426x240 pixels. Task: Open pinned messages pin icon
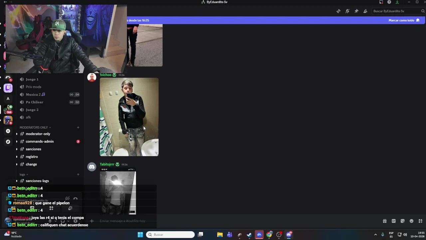(356, 11)
